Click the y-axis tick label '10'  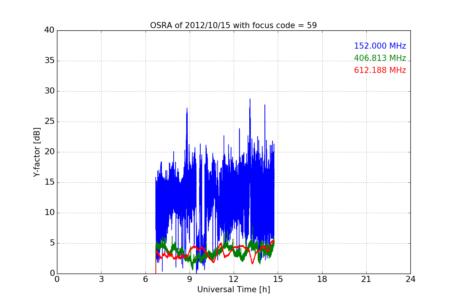(x=49, y=213)
